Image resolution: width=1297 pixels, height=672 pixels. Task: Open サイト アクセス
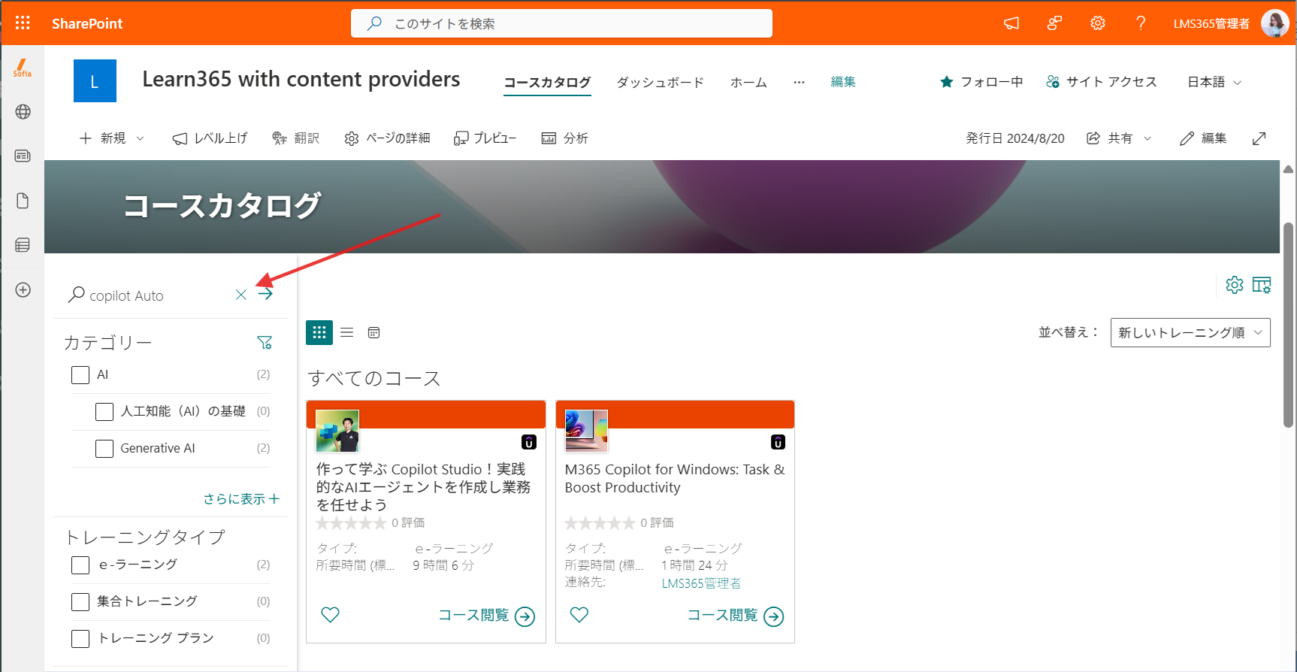tap(1102, 82)
